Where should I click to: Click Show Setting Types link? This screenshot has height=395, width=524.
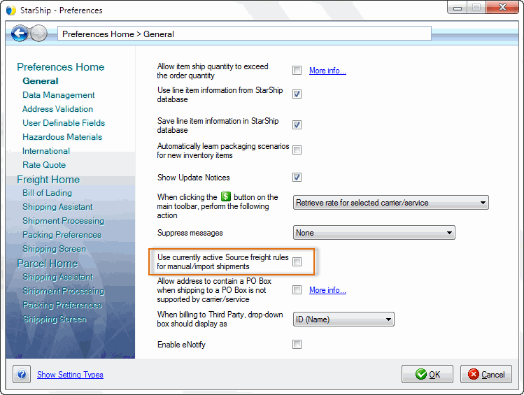[x=70, y=375]
